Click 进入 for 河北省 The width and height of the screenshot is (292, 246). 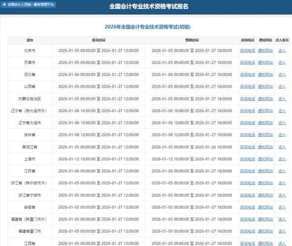click(x=282, y=74)
